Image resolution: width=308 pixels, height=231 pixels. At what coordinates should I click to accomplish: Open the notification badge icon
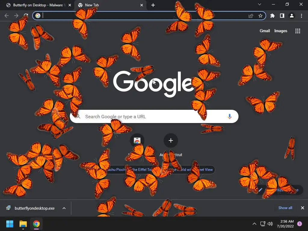pyautogui.click(x=300, y=224)
